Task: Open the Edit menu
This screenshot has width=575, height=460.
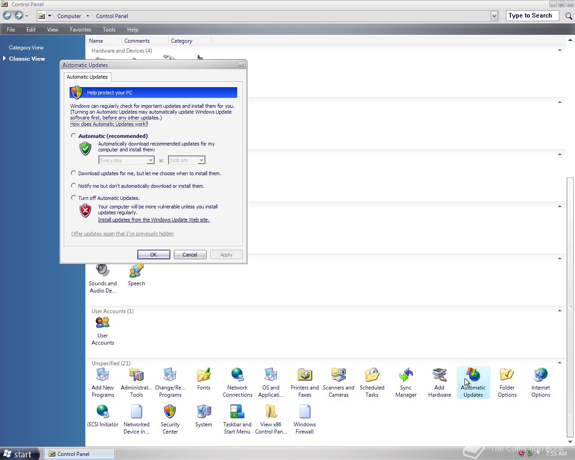Action: point(31,29)
